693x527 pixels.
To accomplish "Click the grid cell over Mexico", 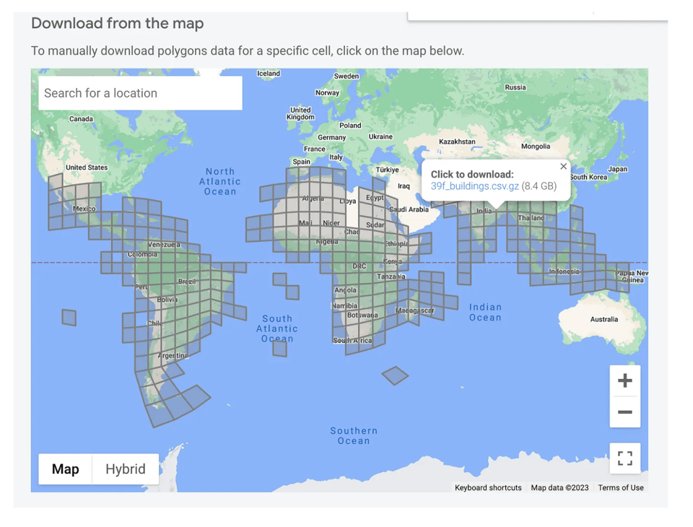I will (x=84, y=209).
